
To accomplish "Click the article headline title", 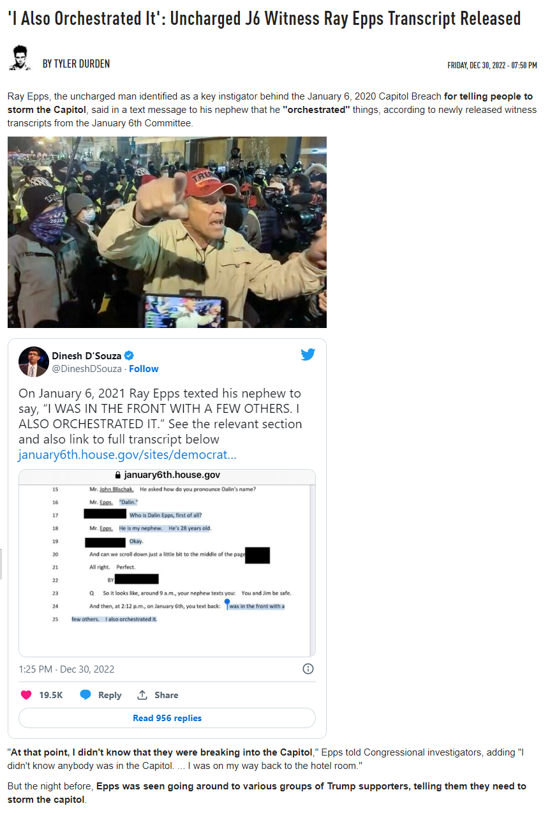I will tap(264, 19).
